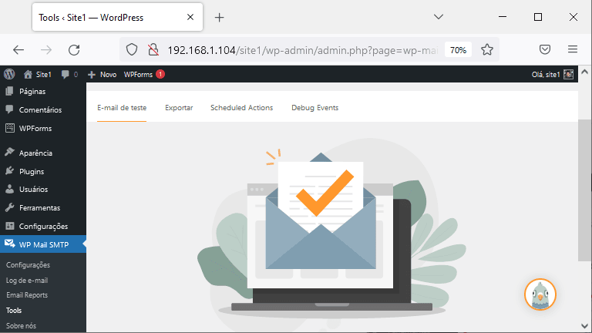
Task: Switch to the Exportar tab
Action: click(x=179, y=108)
